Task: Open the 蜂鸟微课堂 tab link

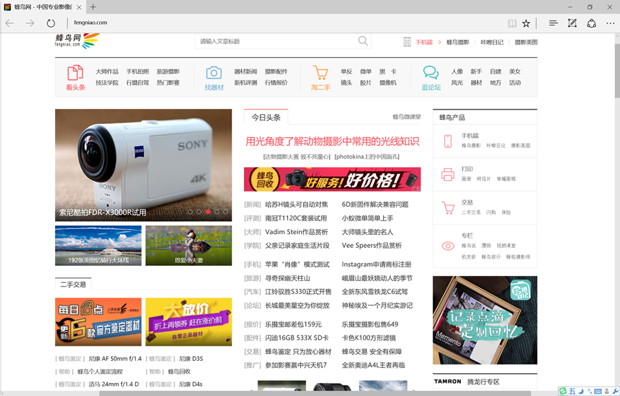Action: (x=406, y=117)
